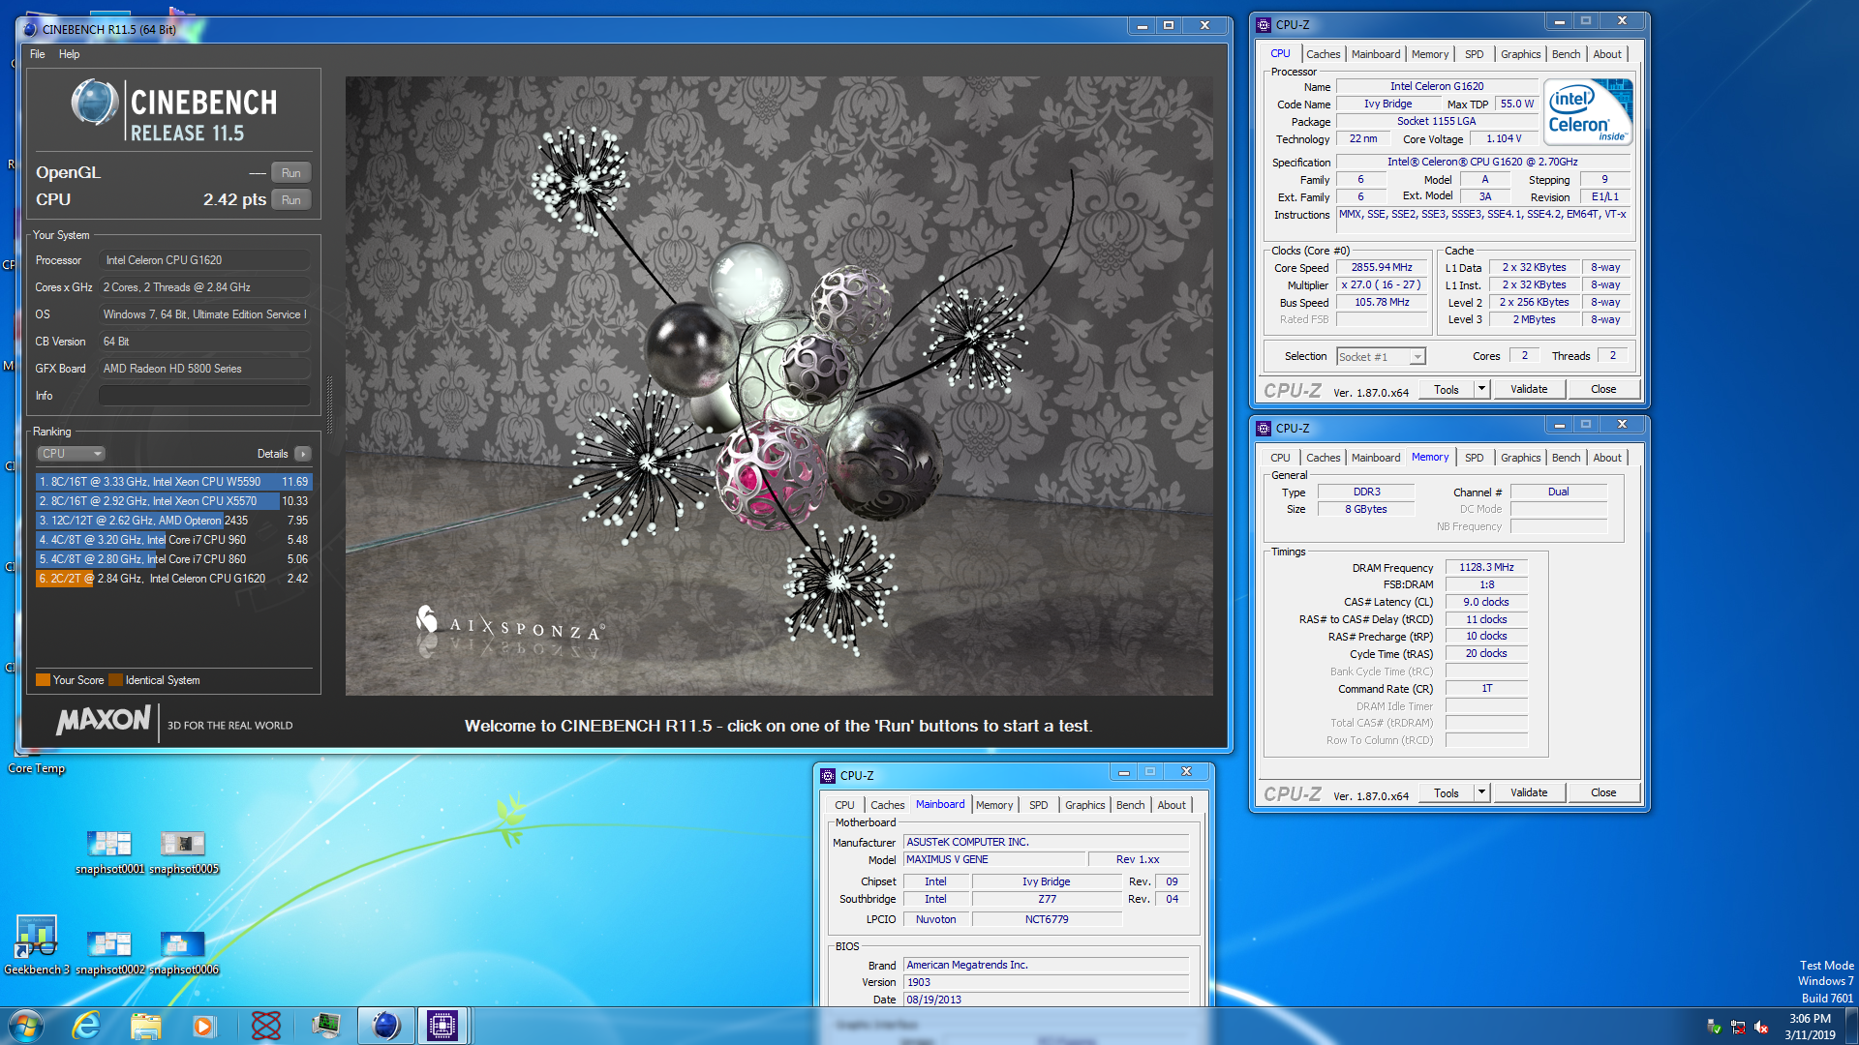Viewport: 1859px width, 1045px height.
Task: Click the top CPU-Z window title icon
Action: point(1264,25)
